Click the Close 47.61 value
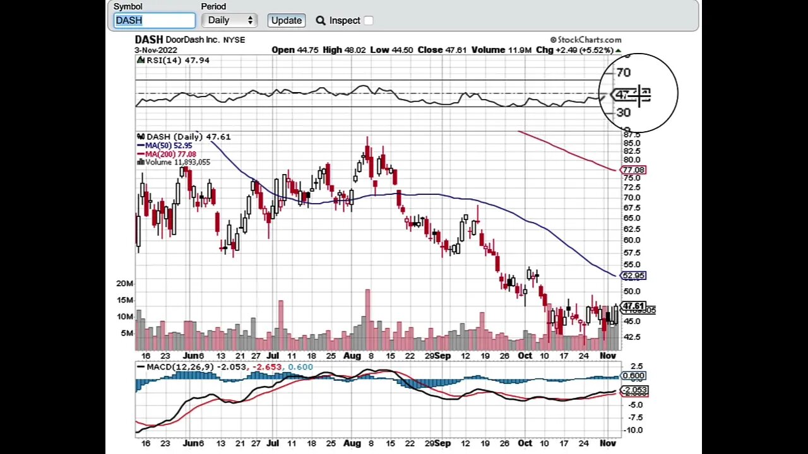Image resolution: width=808 pixels, height=454 pixels. [442, 50]
